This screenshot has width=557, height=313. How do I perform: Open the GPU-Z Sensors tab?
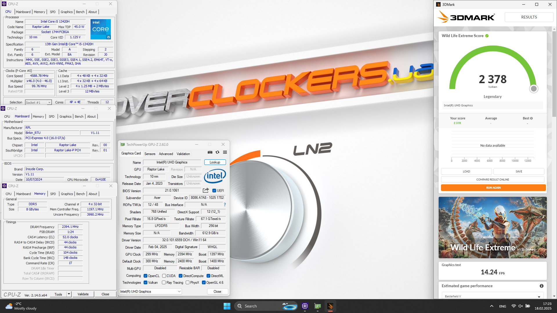150,154
